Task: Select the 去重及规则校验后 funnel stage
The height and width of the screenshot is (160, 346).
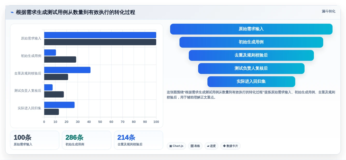Action: click(251, 55)
